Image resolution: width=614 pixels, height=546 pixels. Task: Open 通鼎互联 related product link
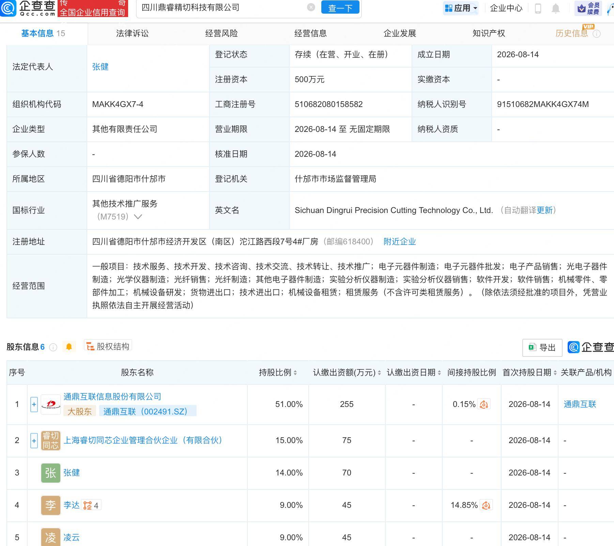[580, 404]
